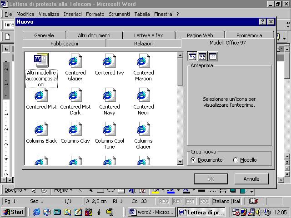Open Drawing toolbar options arrow at far right
The image size is (291, 218).
251,192
